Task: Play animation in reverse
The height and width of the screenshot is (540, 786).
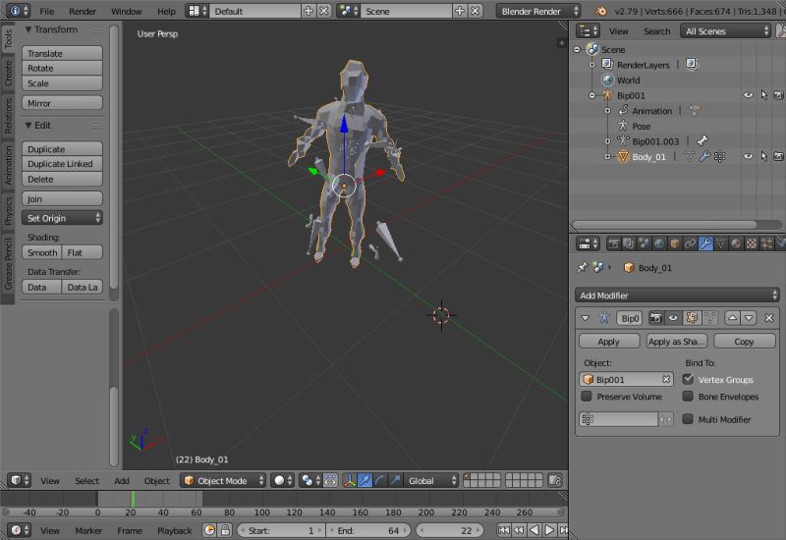Action: click(x=534, y=530)
